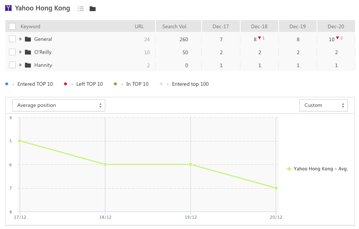Click O'Reilly URL count 10

(147, 52)
